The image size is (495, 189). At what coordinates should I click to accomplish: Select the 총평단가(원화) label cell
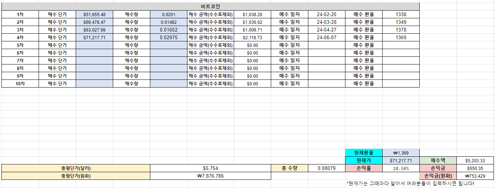pos(76,176)
